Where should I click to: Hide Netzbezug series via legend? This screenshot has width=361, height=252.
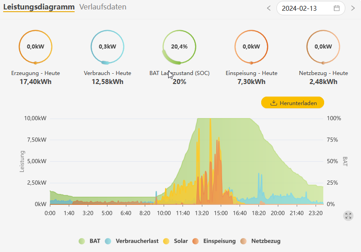coord(260,241)
